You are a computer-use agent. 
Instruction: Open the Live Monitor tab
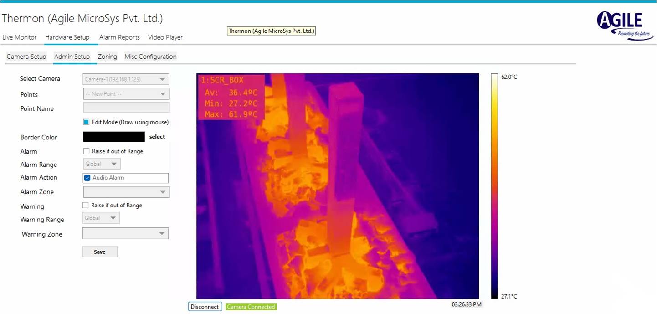pyautogui.click(x=20, y=37)
